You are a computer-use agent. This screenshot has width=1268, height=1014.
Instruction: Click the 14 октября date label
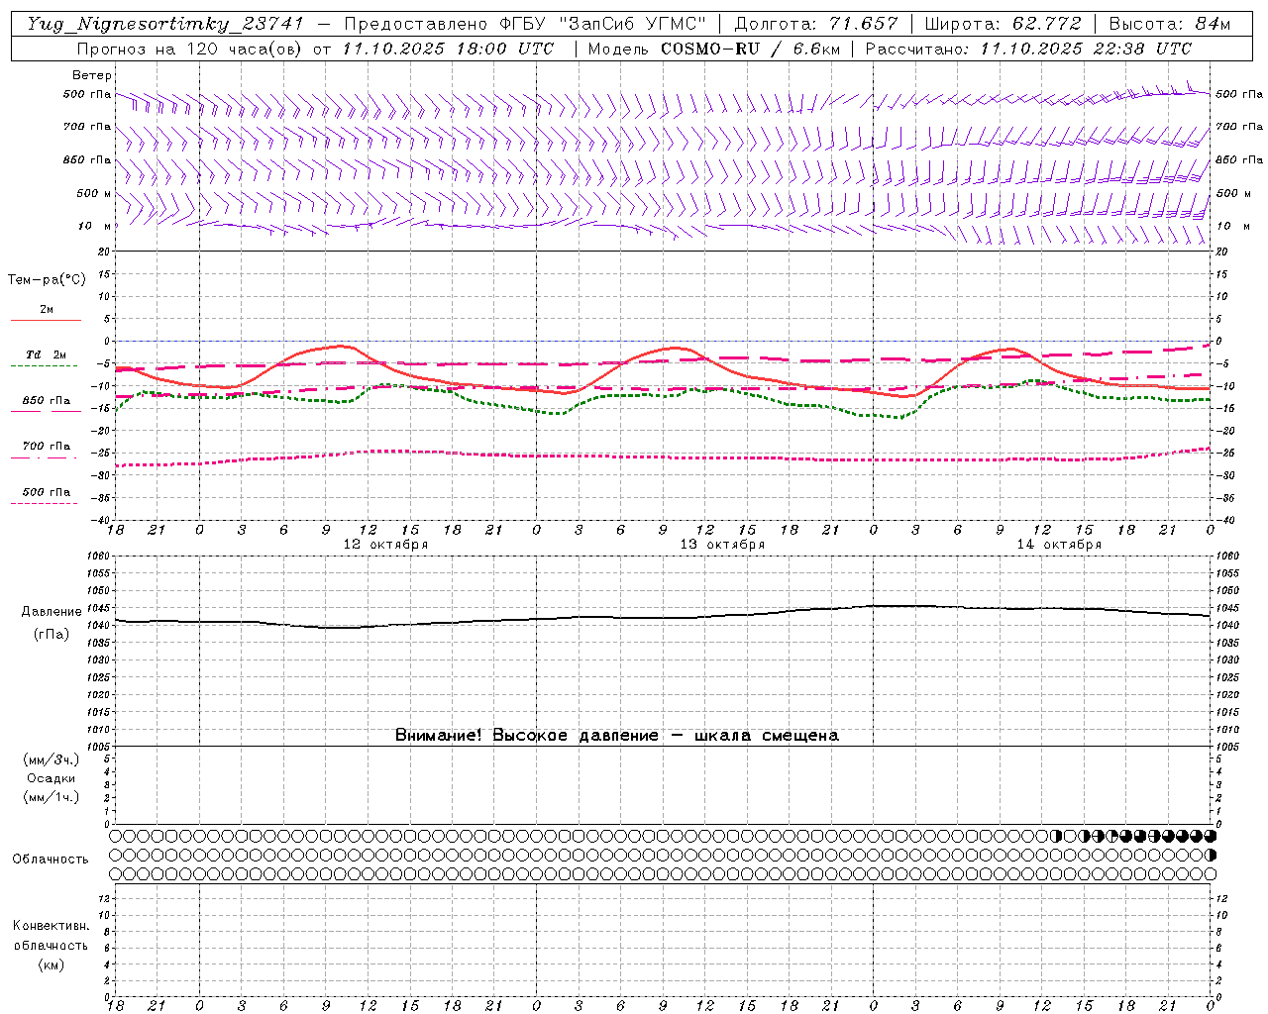point(1059,545)
